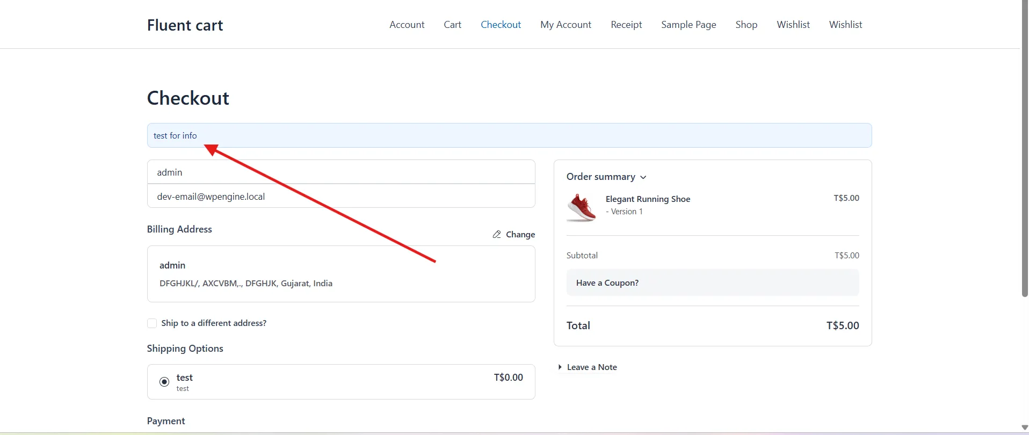The image size is (1029, 435).
Task: Click the Elegant Running Shoe product name
Action: click(x=648, y=199)
